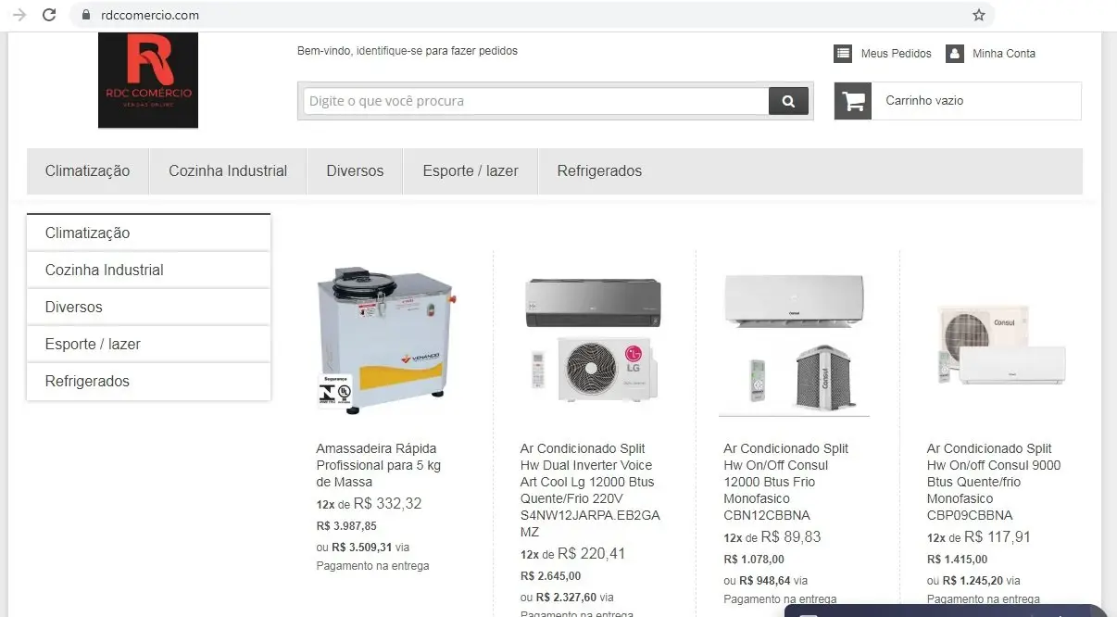The height and width of the screenshot is (617, 1117).
Task: Select Climatização in top navigation bar
Action: [x=88, y=170]
